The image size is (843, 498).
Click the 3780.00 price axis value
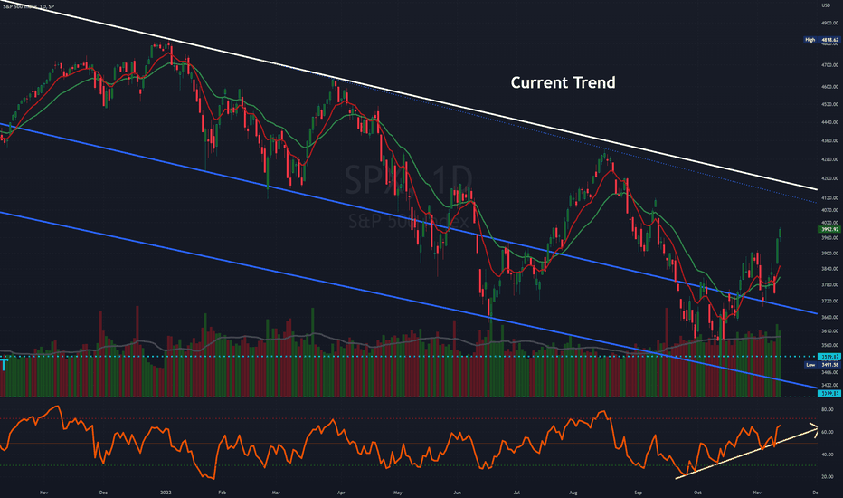tap(829, 285)
